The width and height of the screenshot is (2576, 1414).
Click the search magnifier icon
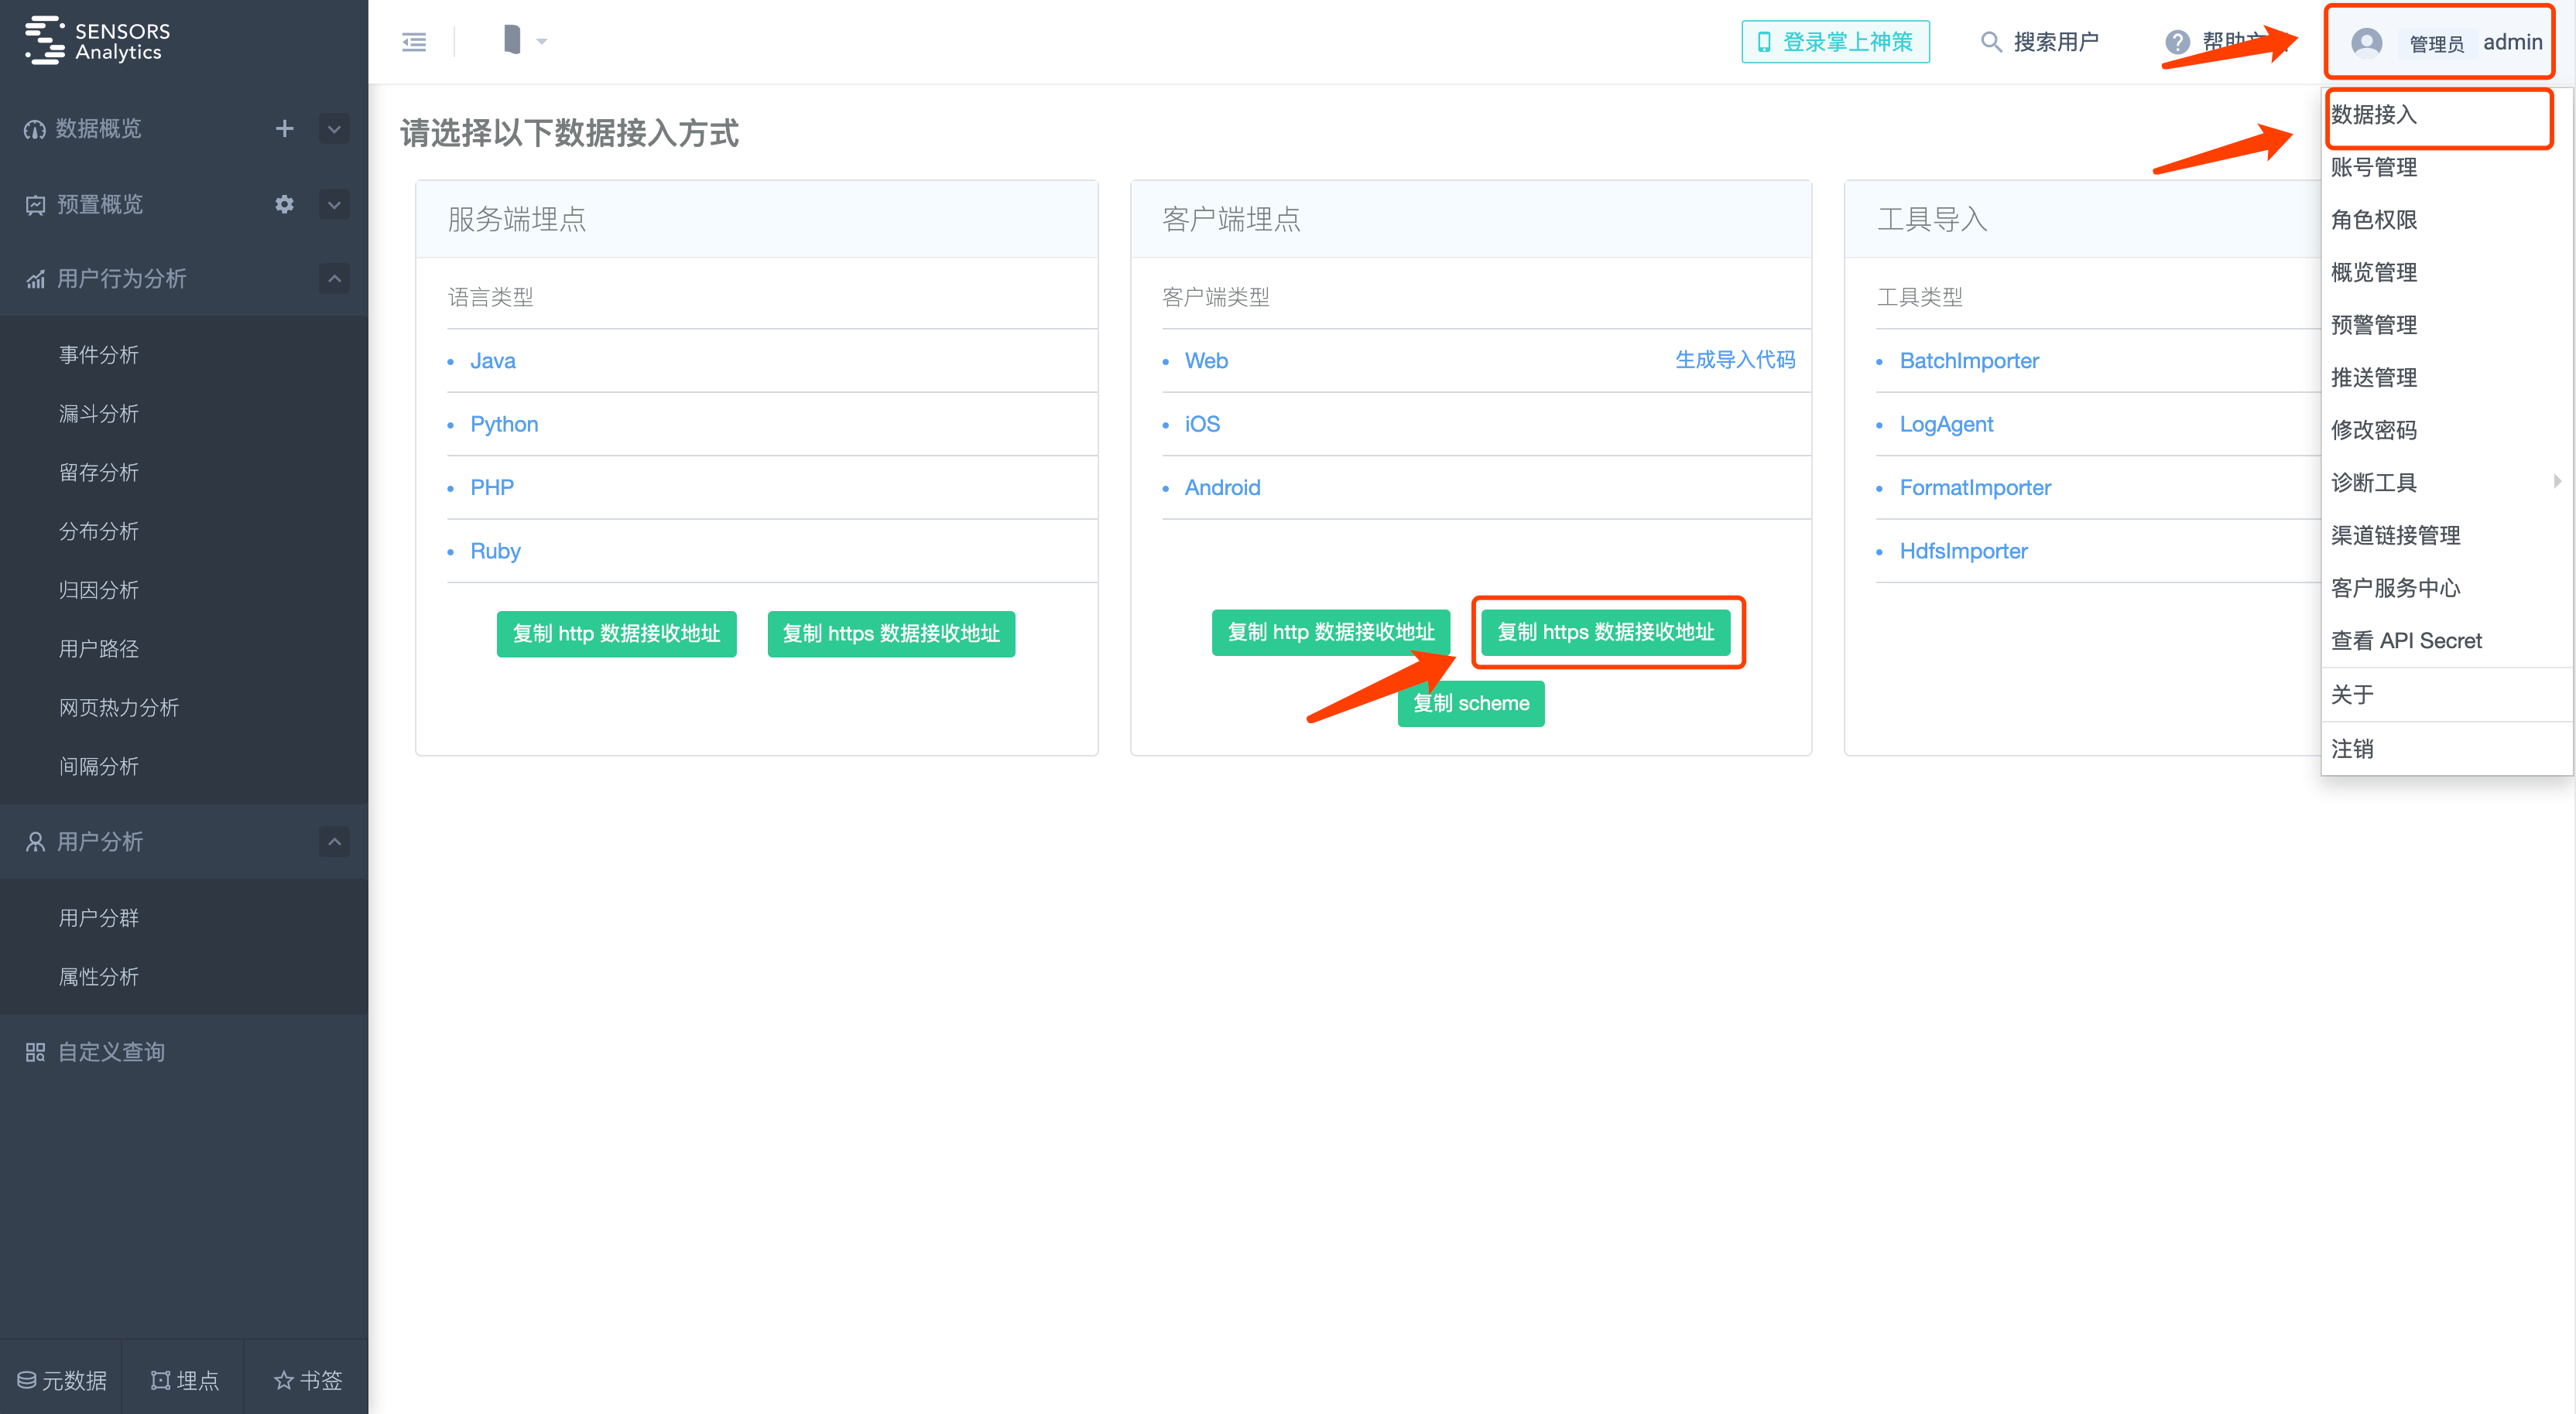[x=1991, y=42]
